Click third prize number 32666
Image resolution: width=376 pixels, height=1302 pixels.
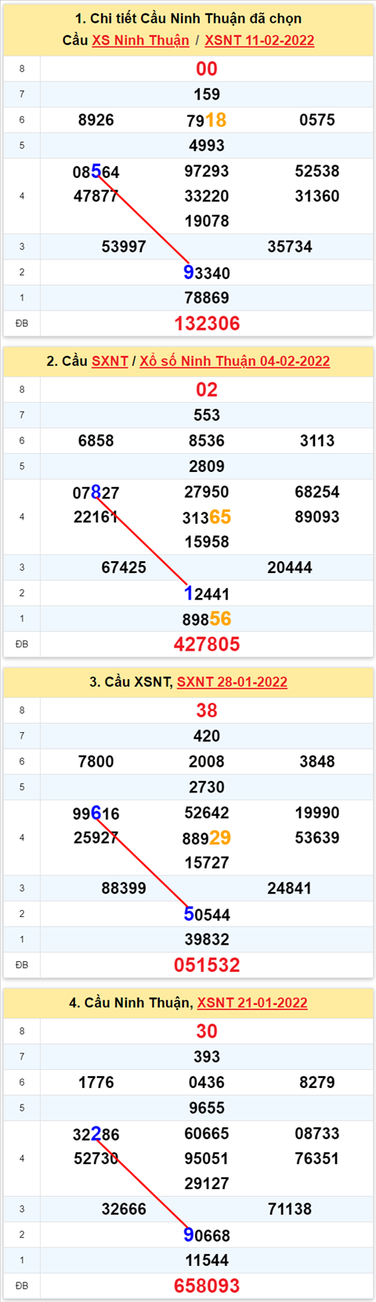(x=124, y=1208)
